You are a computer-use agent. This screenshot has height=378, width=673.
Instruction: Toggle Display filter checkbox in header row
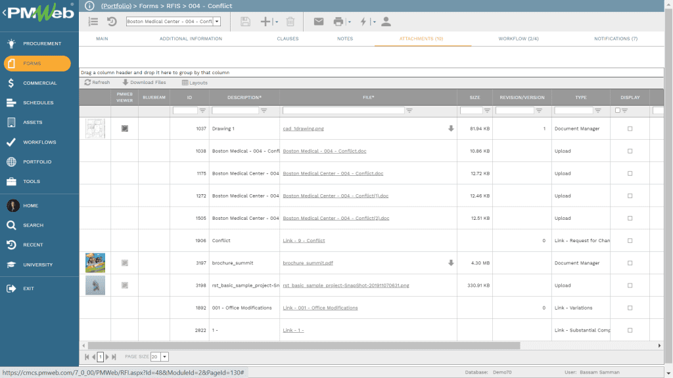618,110
